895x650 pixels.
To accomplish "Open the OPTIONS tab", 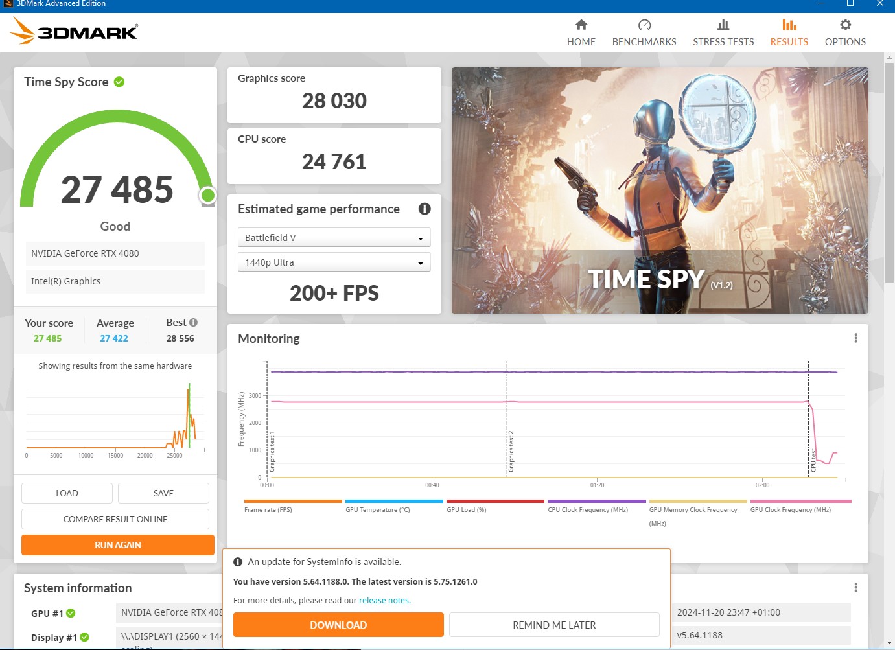I will (845, 33).
